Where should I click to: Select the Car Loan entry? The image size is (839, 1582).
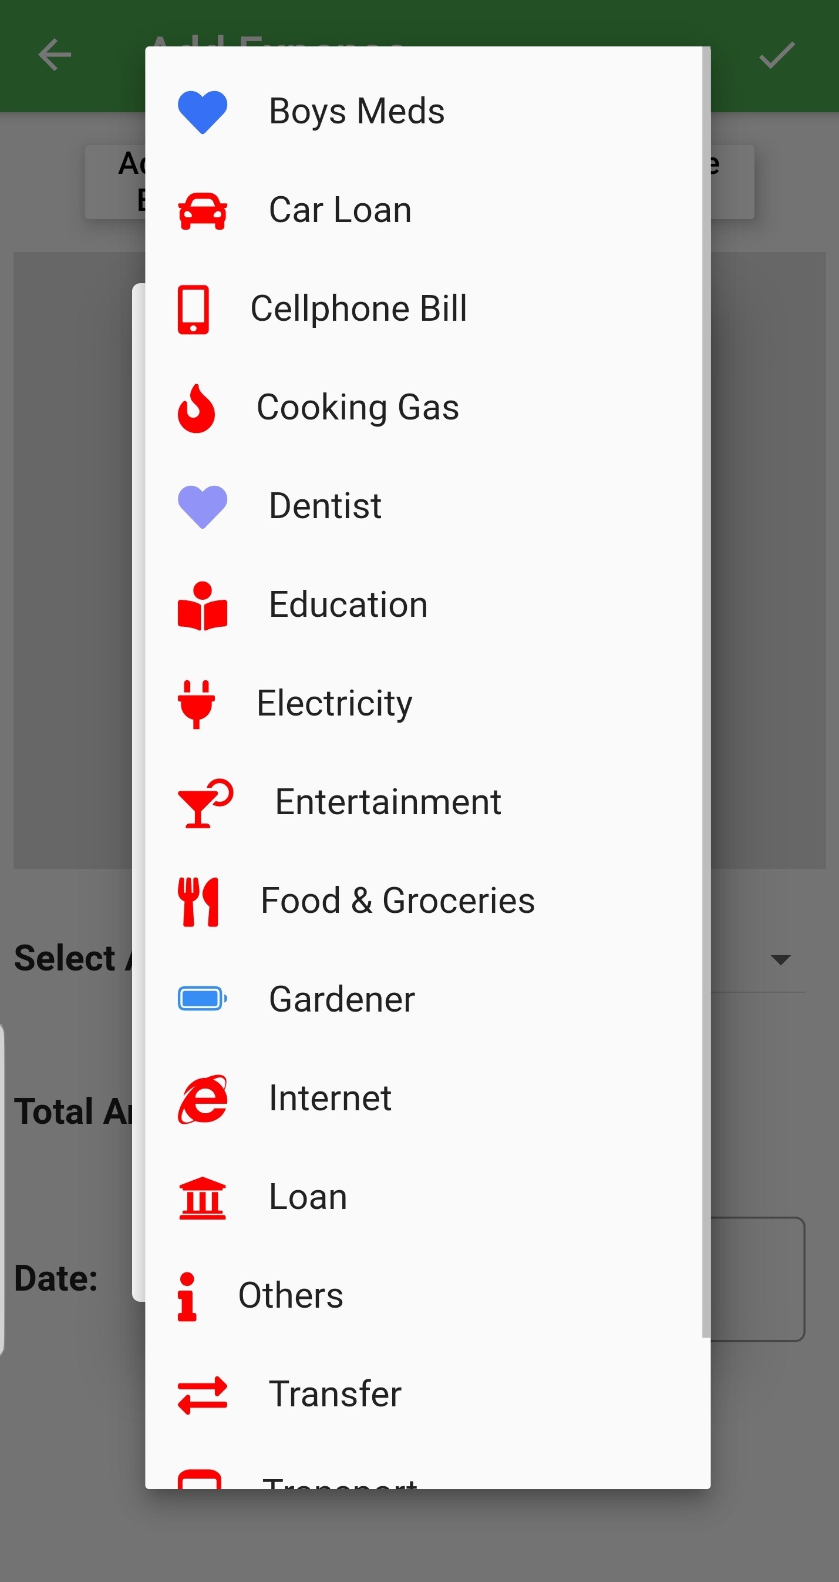[x=340, y=210]
